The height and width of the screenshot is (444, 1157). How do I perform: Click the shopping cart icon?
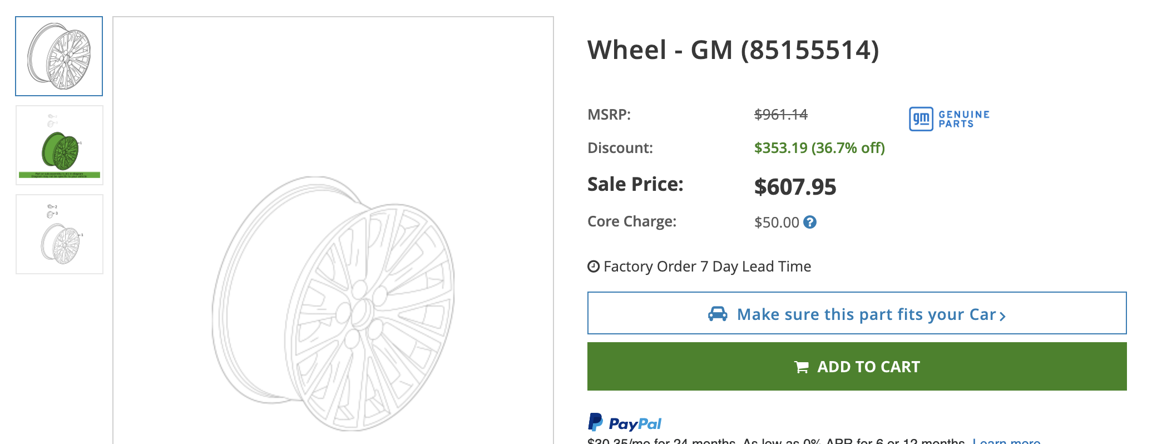tap(802, 367)
